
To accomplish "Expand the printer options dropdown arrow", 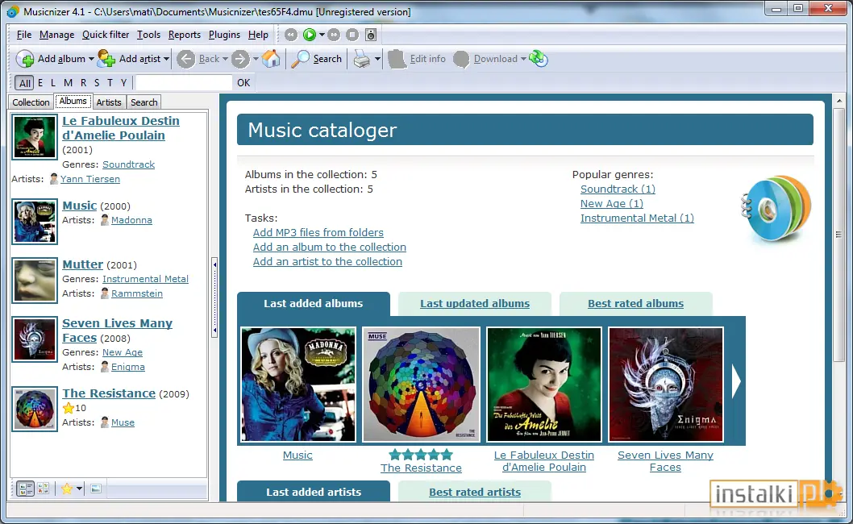I will click(377, 59).
